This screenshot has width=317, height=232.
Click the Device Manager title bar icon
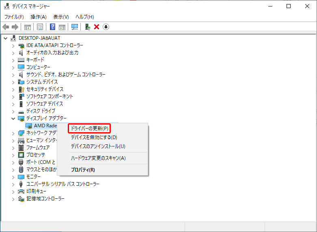[x=6, y=6]
